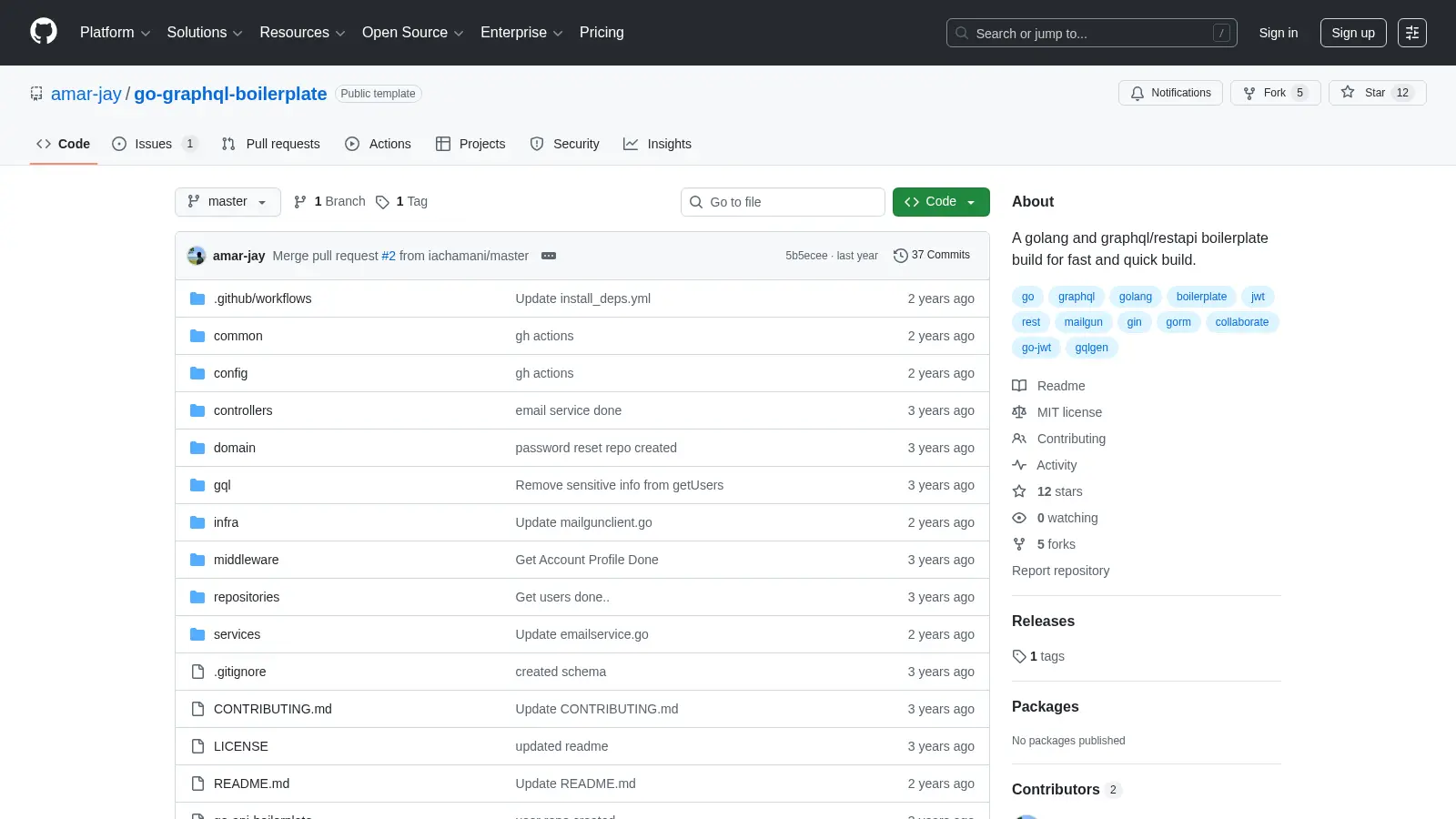Image resolution: width=1456 pixels, height=819 pixels.
Task: Click the Search or jump to field
Action: click(1092, 33)
